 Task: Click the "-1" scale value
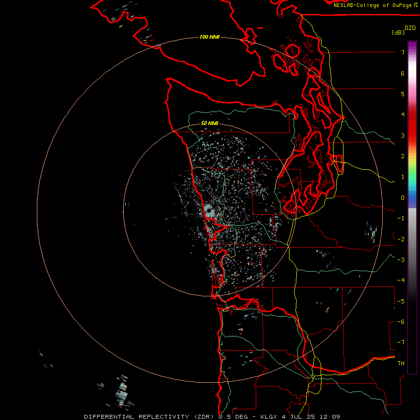click(401, 218)
